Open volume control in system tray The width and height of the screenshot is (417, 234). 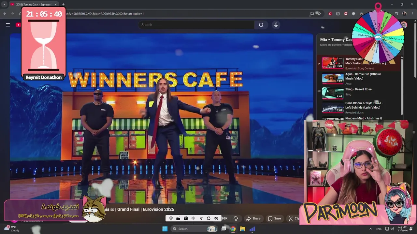(392, 229)
